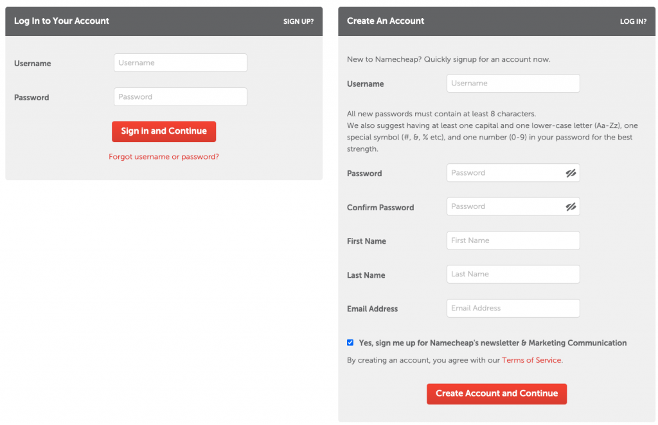Uncheck the Namecheap newsletter signup checkbox
Image resolution: width=658 pixels, height=425 pixels.
click(x=350, y=343)
